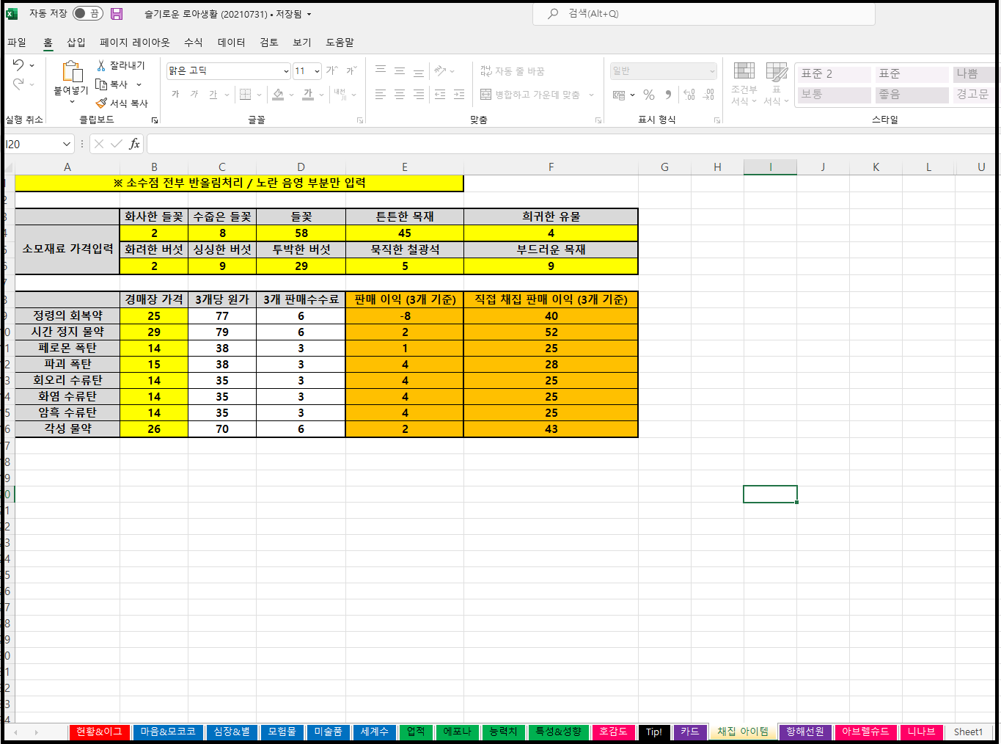This screenshot has width=1001, height=744.
Task: Click the Save floppy disk icon
Action: click(117, 14)
